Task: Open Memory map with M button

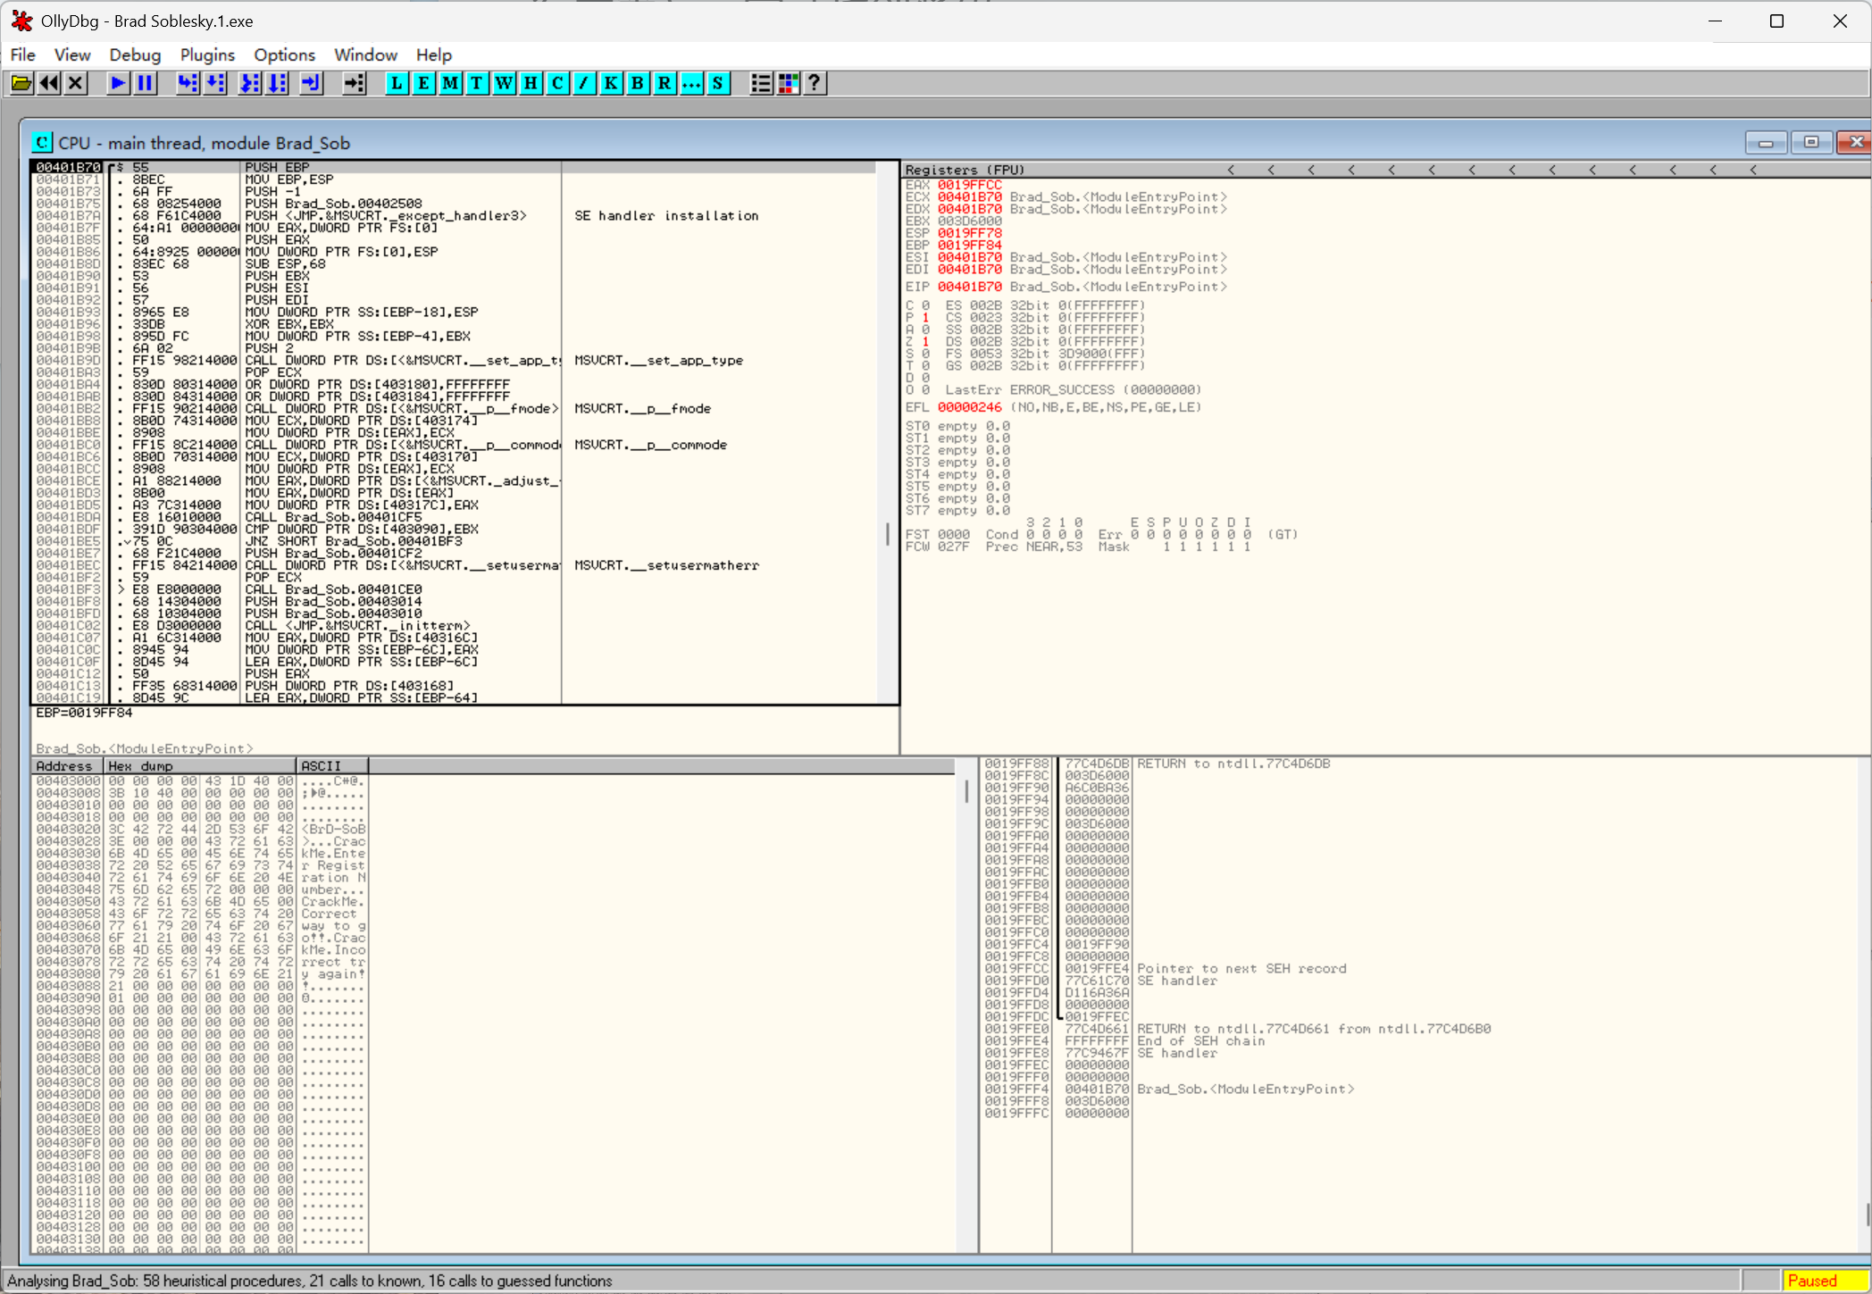Action: (x=450, y=83)
